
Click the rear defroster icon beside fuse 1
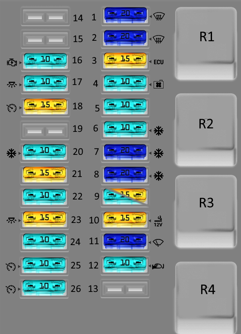159,16
